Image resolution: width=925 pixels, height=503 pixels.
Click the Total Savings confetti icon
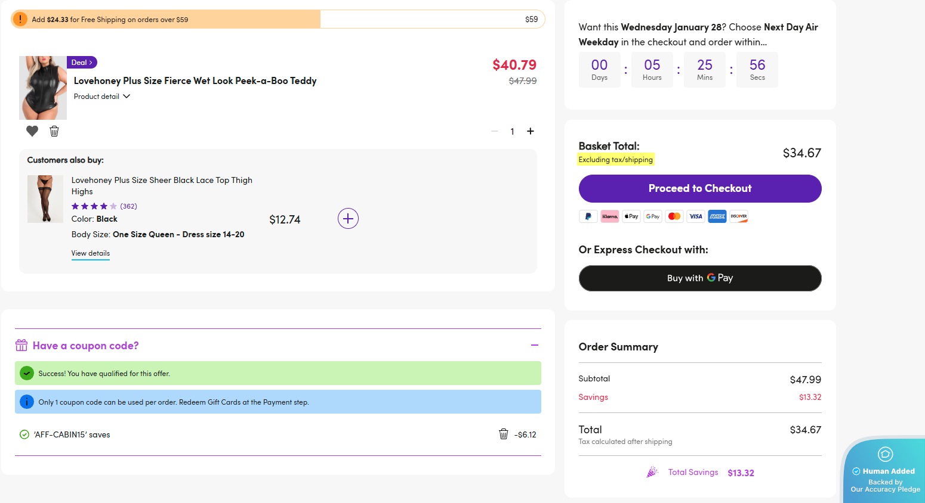click(x=652, y=472)
